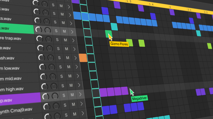This screenshot has width=213, height=119.
Task: Solo the ash.wav track
Action: 59,58
